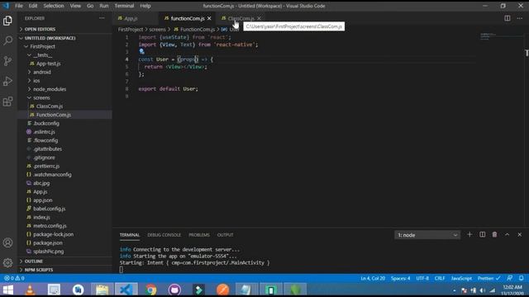Open the Explorer view in activity bar
Image resolution: width=529 pixels, height=297 pixels.
click(x=7, y=21)
